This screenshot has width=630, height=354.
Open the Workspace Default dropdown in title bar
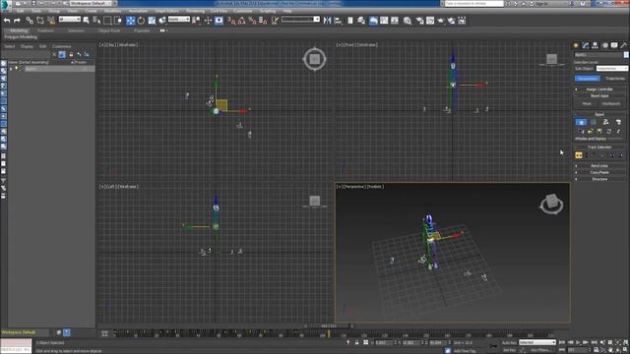click(91, 3)
